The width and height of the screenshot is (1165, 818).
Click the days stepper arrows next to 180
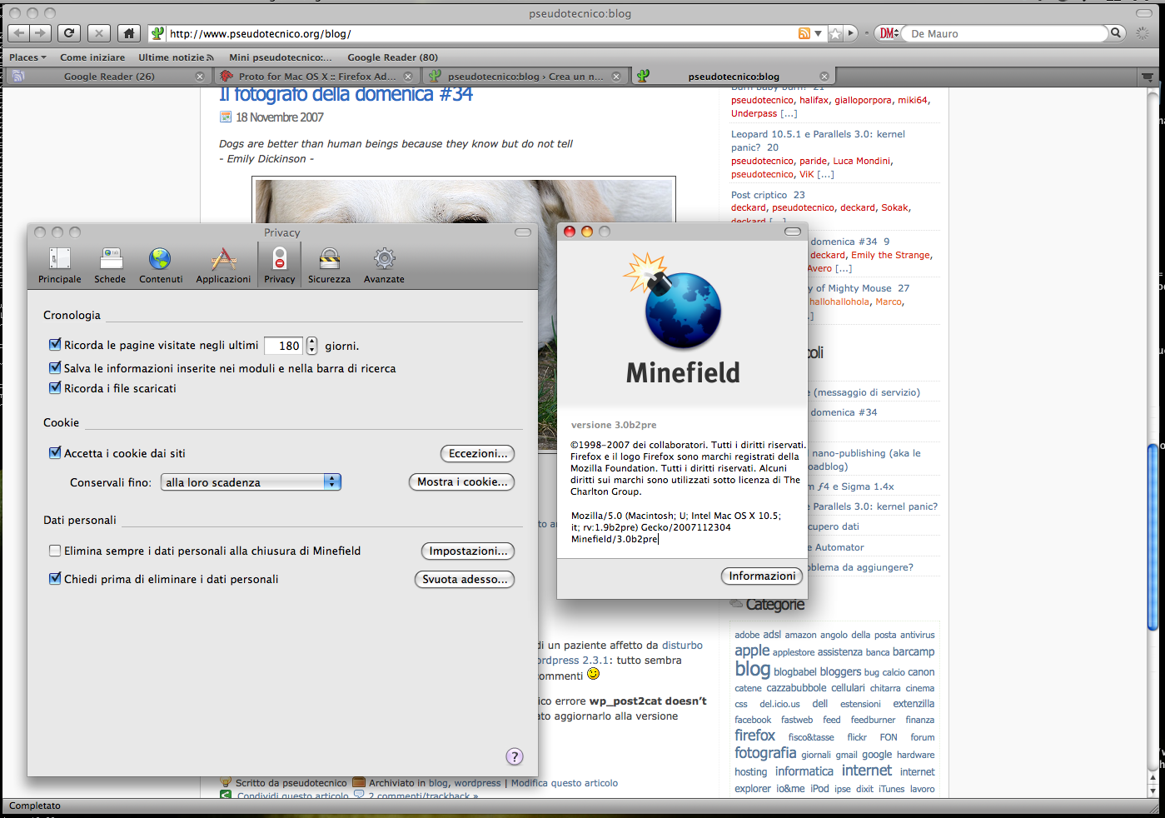tap(312, 346)
